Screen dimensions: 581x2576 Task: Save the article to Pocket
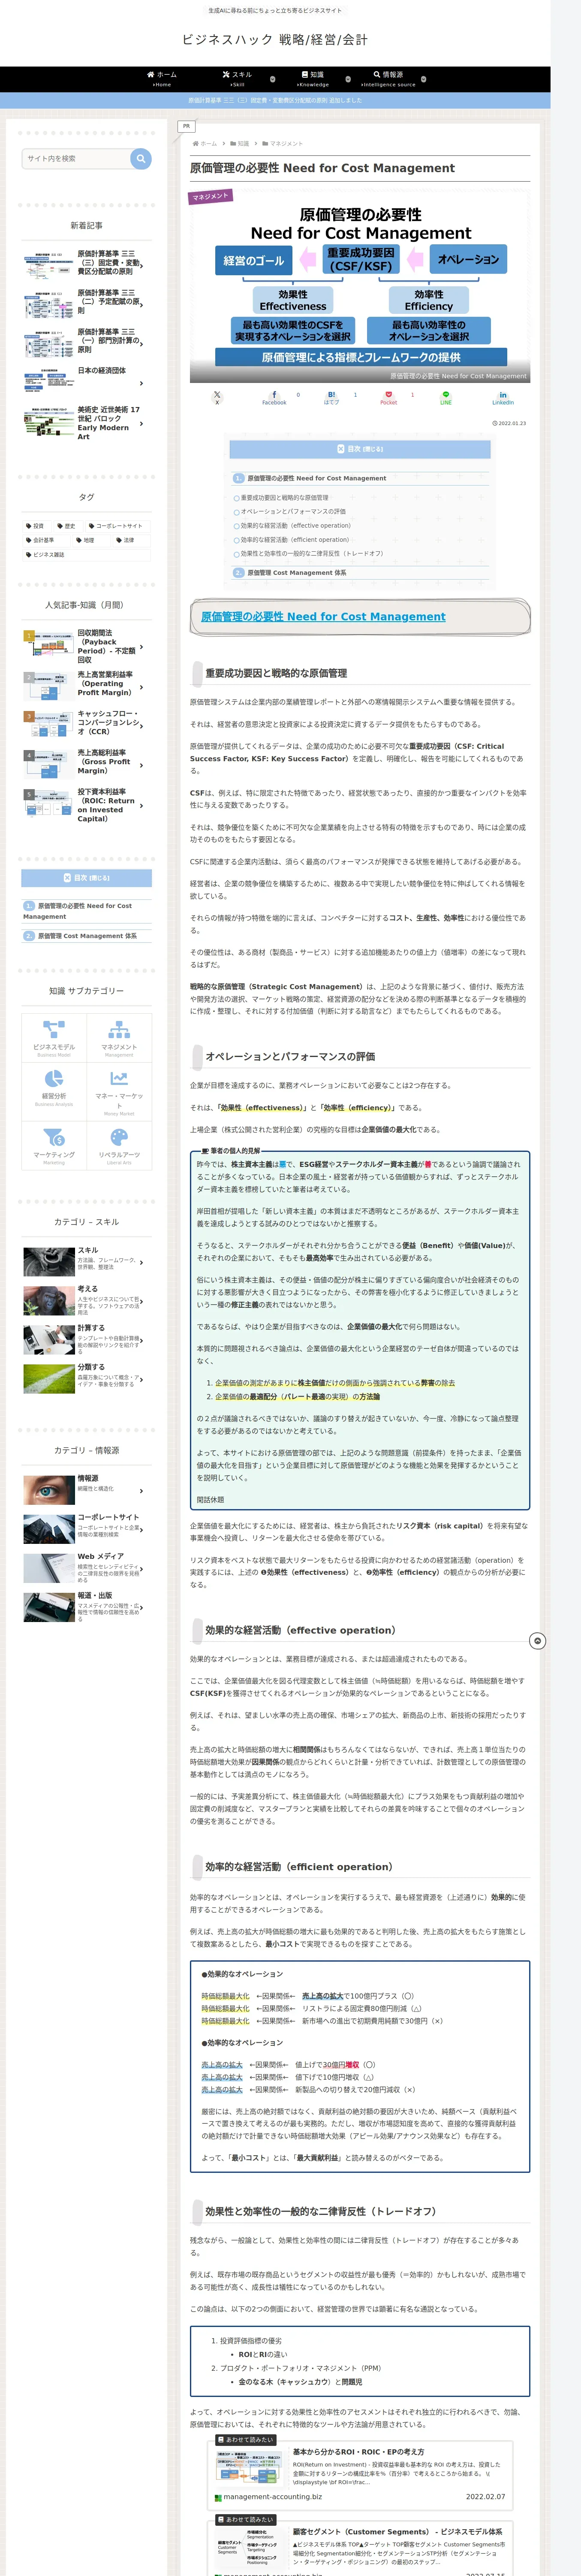point(388,398)
